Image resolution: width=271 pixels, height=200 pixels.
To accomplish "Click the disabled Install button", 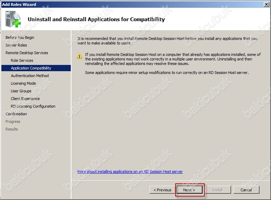I will click(x=218, y=190).
